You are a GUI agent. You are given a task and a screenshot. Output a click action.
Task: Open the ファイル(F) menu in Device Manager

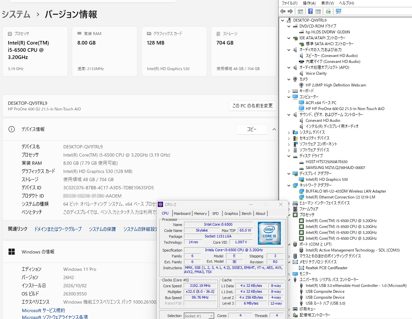pos(289,3)
